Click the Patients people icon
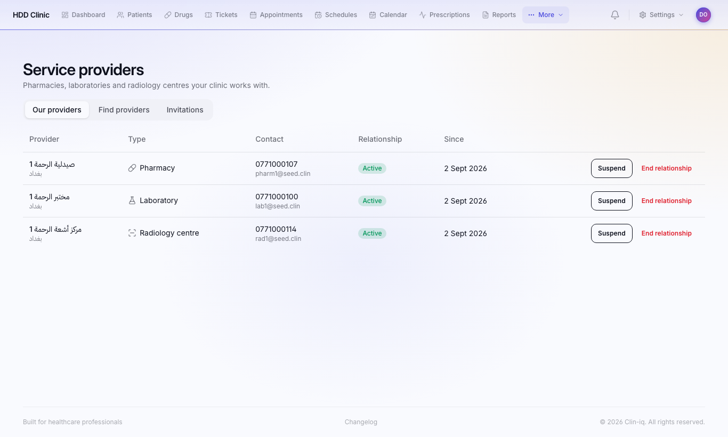 tap(120, 15)
